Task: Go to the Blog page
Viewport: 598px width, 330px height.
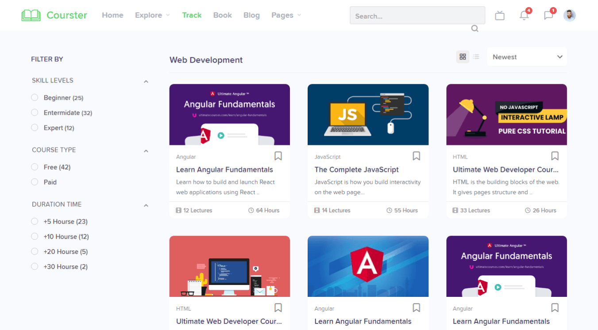Action: 251,15
